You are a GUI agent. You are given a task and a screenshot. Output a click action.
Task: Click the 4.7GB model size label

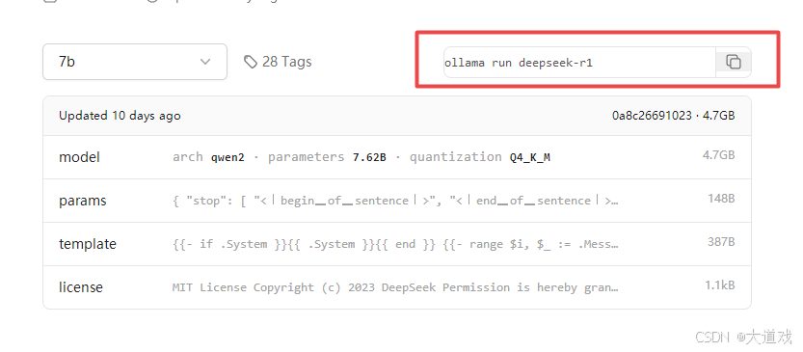click(x=718, y=154)
